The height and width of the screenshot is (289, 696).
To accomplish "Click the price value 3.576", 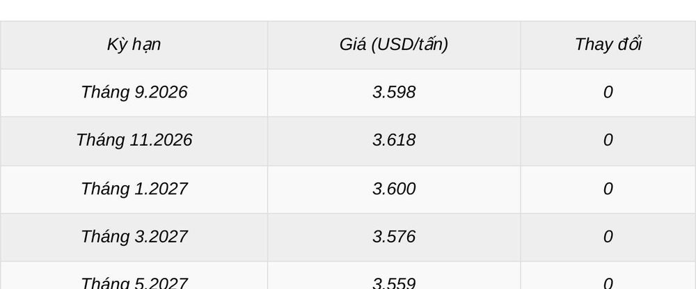I will coord(394,237).
